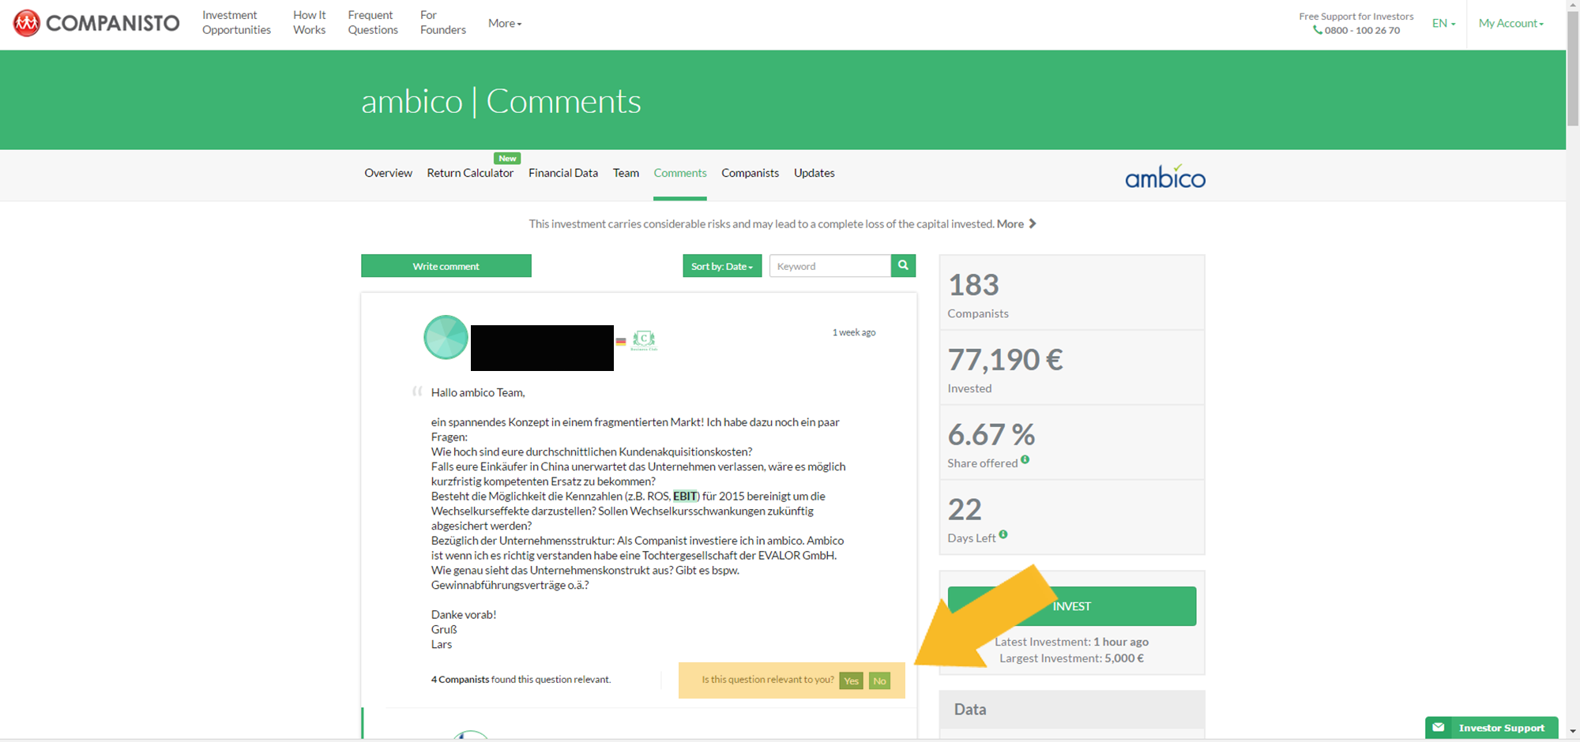Click the envelope icon in Investor Support

[x=1439, y=727]
